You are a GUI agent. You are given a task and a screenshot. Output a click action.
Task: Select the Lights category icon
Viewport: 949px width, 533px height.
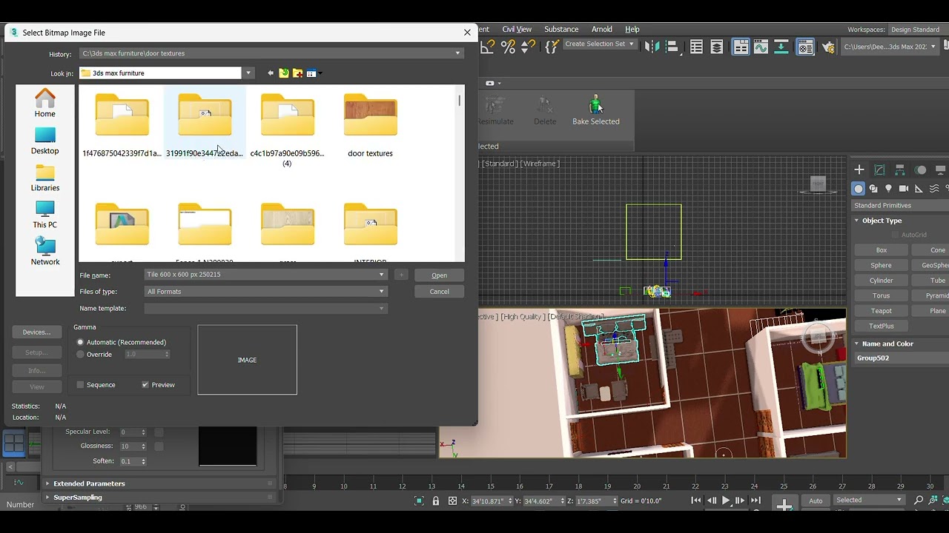point(888,189)
